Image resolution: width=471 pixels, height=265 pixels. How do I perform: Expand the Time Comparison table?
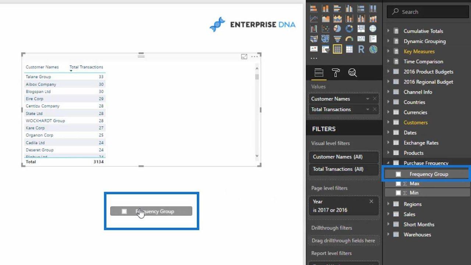pyautogui.click(x=388, y=62)
